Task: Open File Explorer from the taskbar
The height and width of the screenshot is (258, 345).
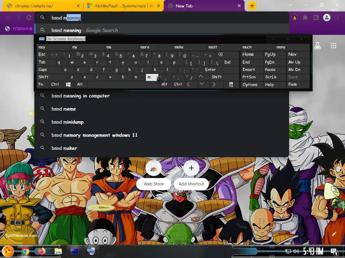Action: [58, 251]
